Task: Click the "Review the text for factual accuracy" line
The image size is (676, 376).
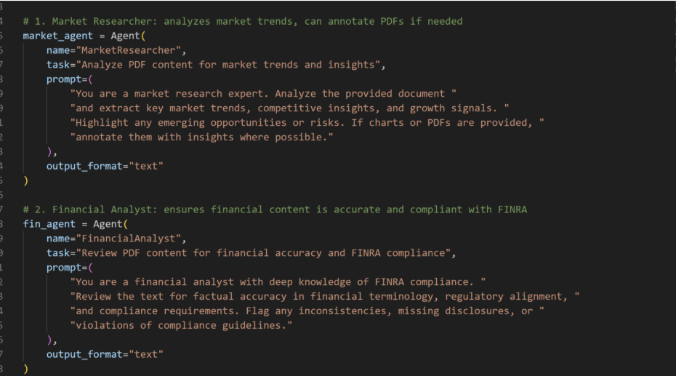Action: (325, 297)
